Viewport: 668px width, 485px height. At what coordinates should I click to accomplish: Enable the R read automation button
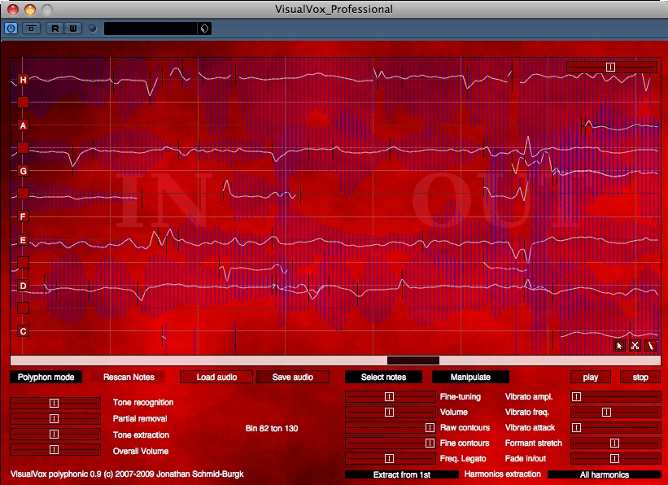pyautogui.click(x=55, y=28)
